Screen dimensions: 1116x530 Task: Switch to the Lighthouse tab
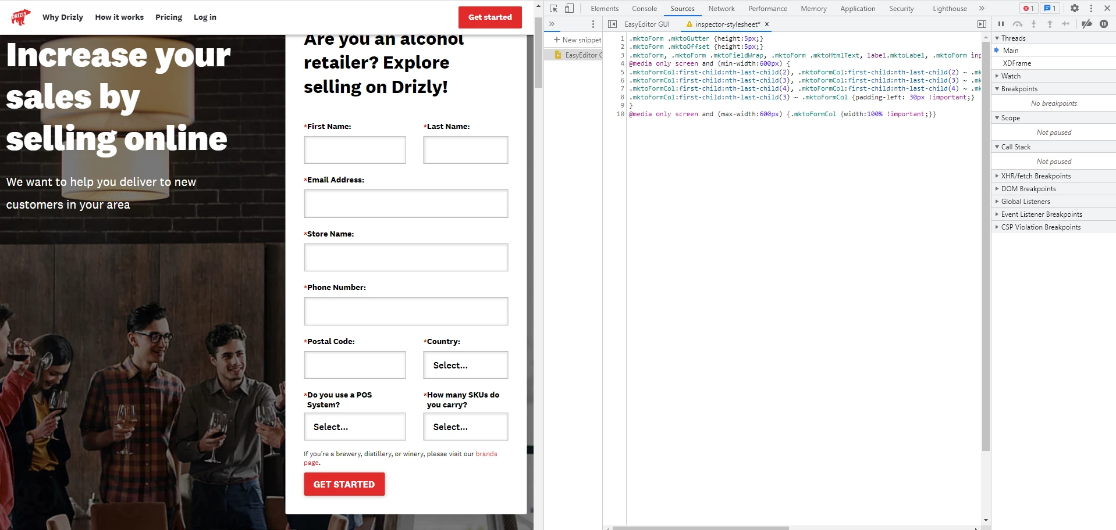point(950,8)
